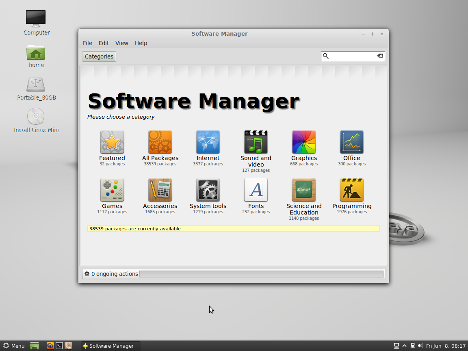Click the Internet category label
The image size is (468, 351).
208,158
